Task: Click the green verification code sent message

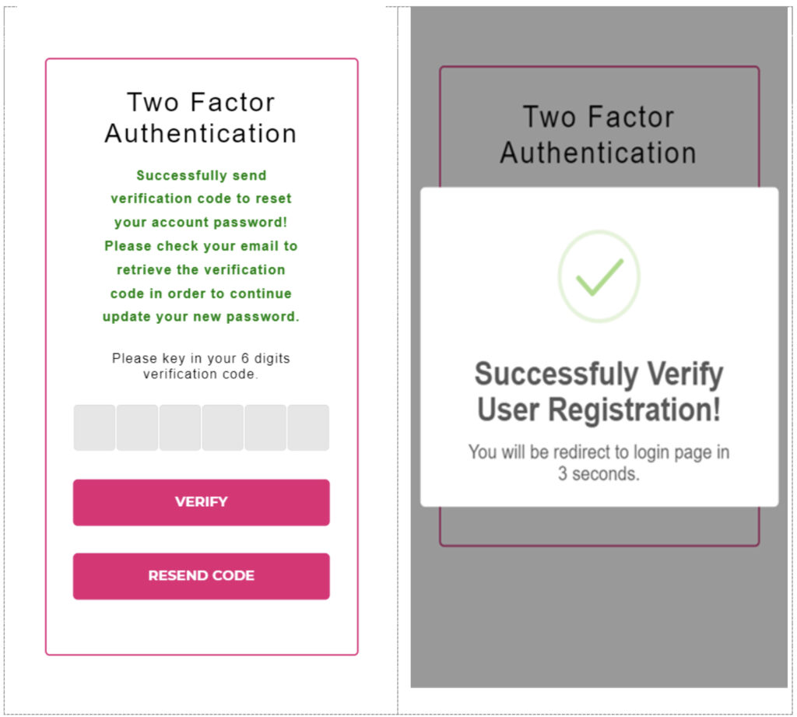Action: click(x=201, y=246)
